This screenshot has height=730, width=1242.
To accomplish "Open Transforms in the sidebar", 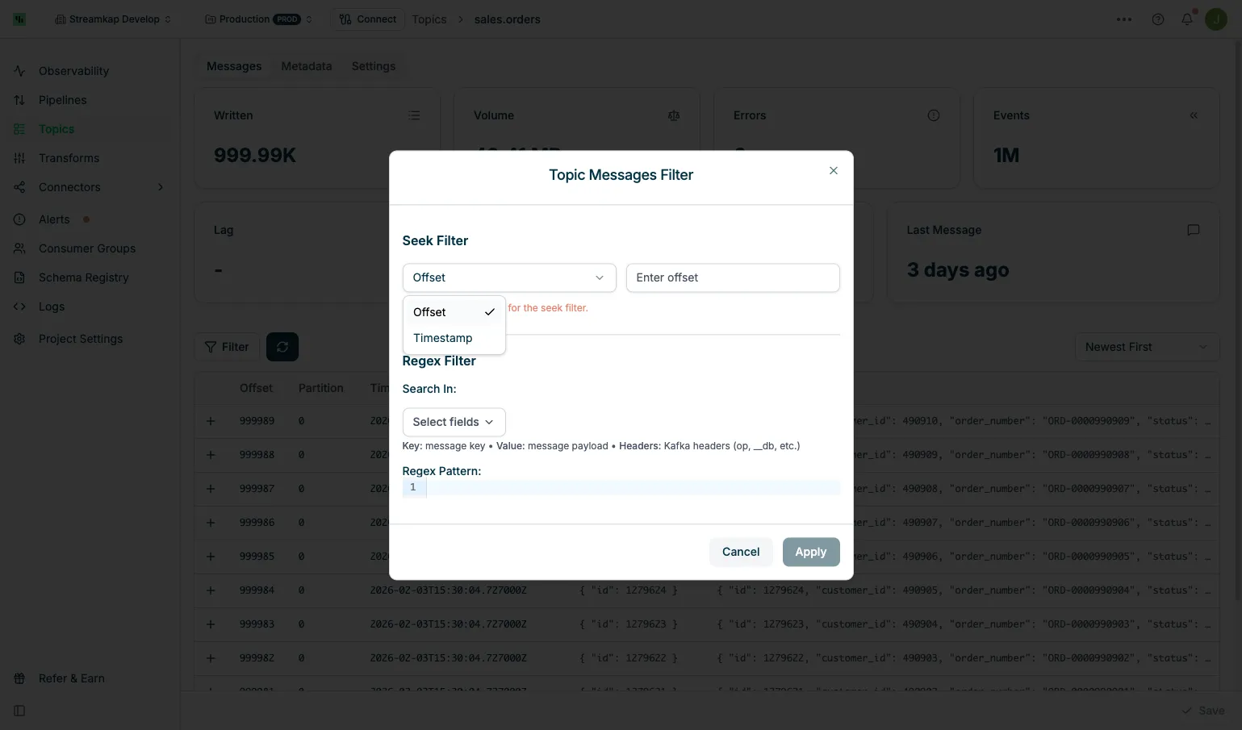I will click(69, 158).
